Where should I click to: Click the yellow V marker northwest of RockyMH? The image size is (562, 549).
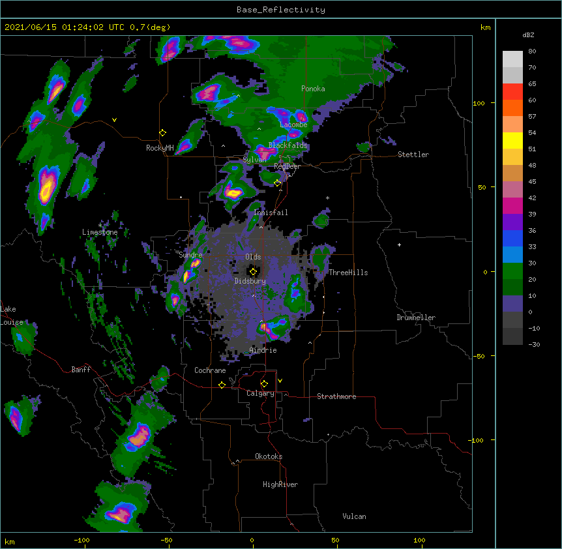114,120
